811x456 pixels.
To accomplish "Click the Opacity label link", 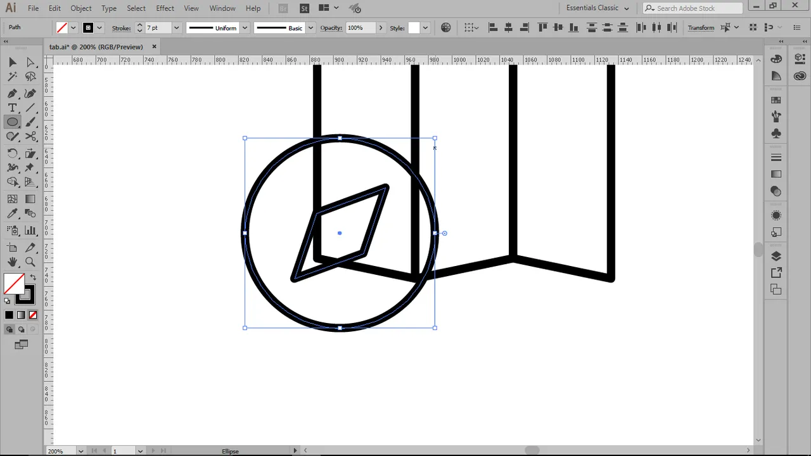I will click(331, 28).
